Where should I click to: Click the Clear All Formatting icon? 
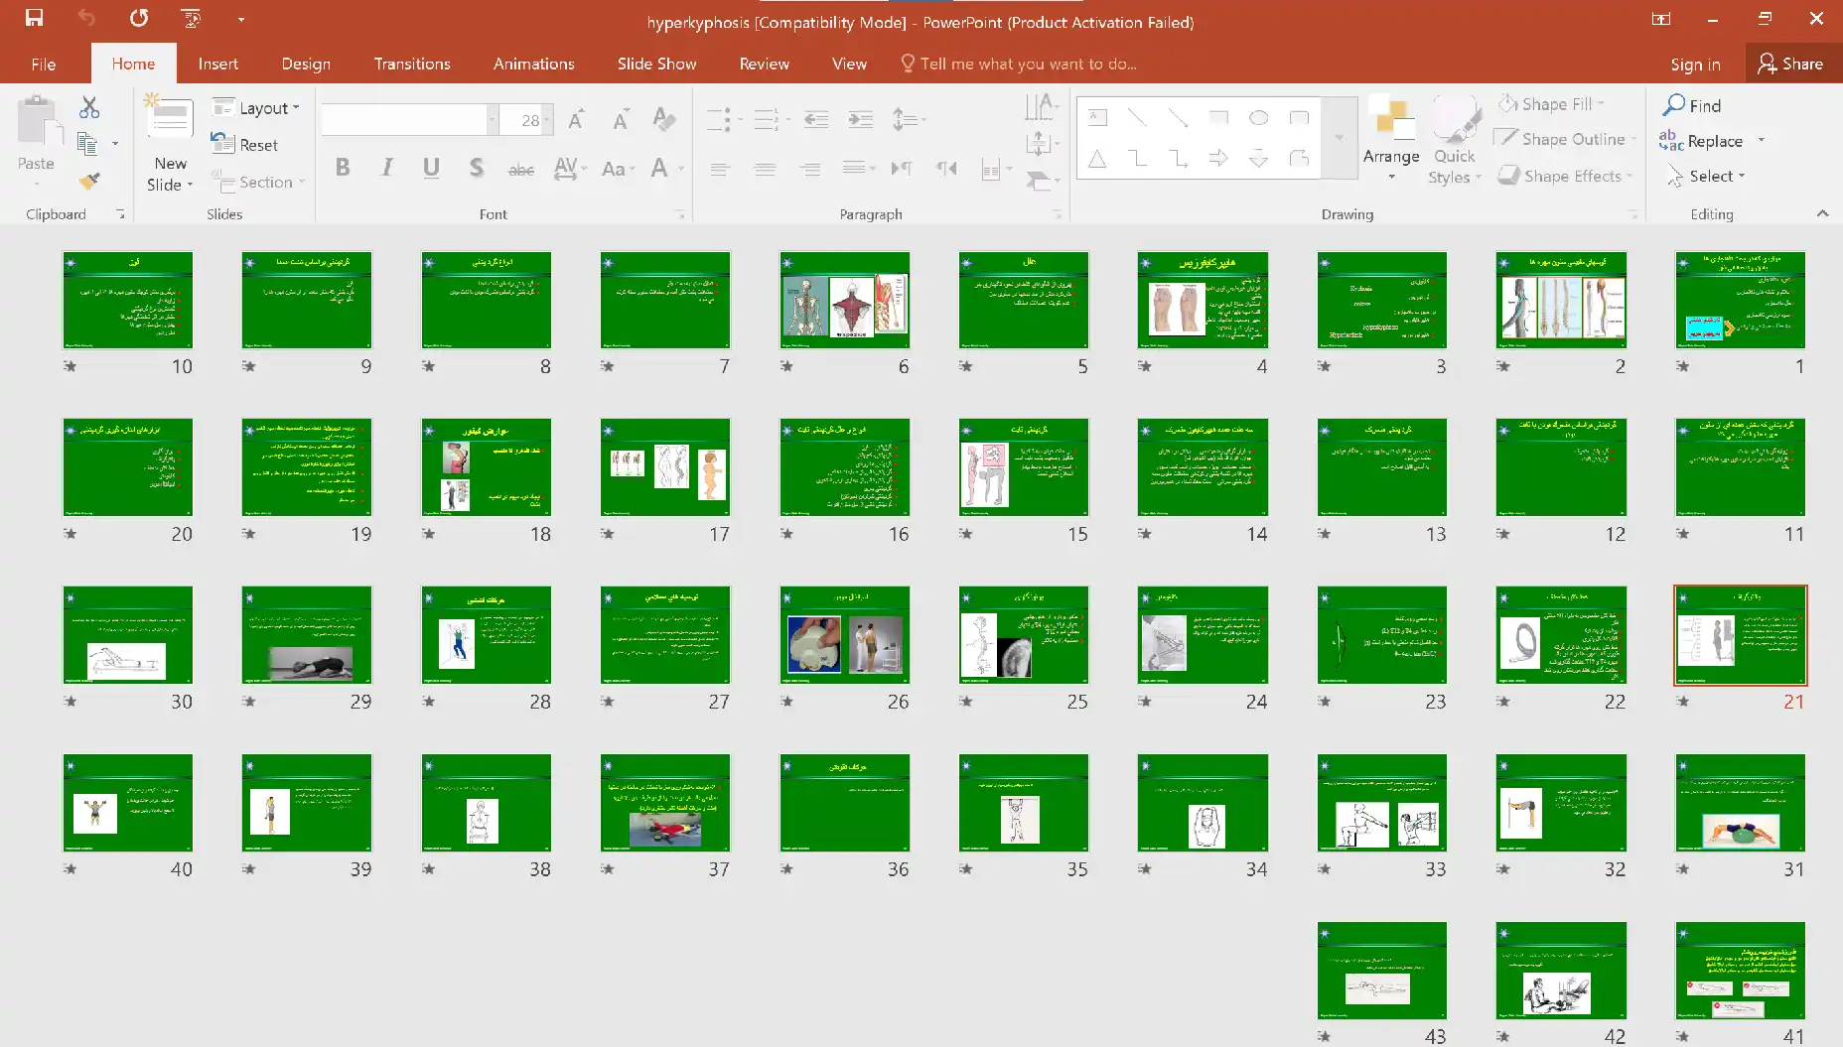(663, 120)
